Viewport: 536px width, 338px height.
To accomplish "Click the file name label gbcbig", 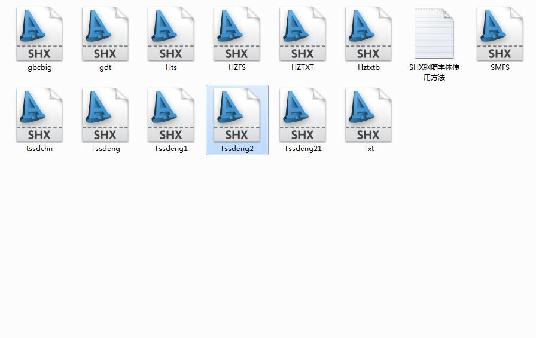I will tap(39, 67).
